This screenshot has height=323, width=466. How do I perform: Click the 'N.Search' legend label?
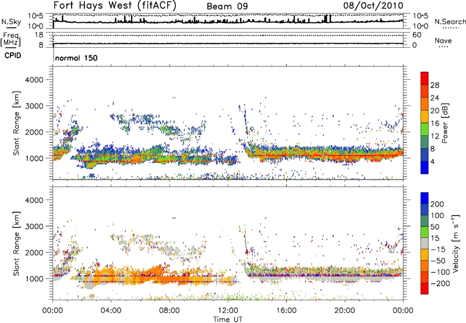[450, 22]
